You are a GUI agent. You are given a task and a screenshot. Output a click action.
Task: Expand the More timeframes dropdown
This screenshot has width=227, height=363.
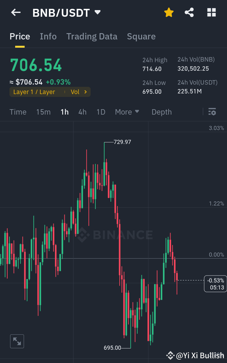click(x=127, y=112)
